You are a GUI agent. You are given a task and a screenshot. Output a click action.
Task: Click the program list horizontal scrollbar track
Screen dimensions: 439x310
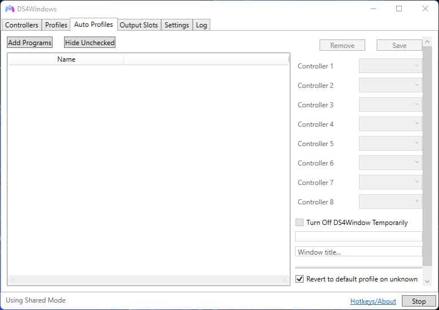tap(149, 280)
